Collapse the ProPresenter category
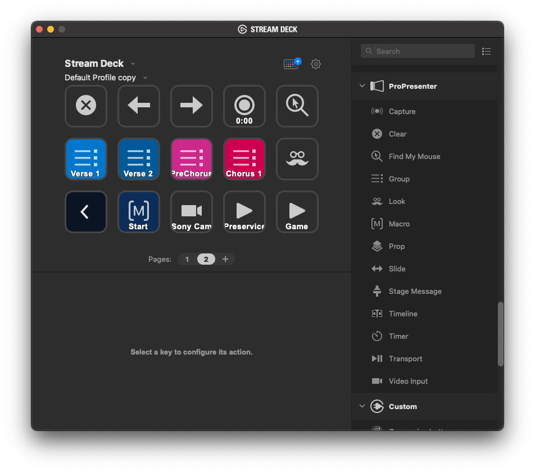This screenshot has height=472, width=535. coord(362,86)
